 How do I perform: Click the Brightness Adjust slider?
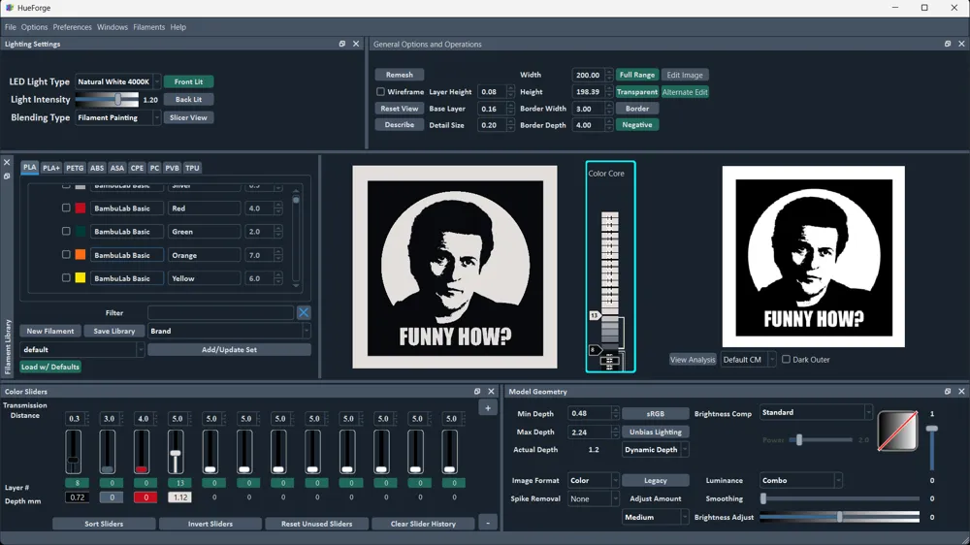pyautogui.click(x=839, y=517)
